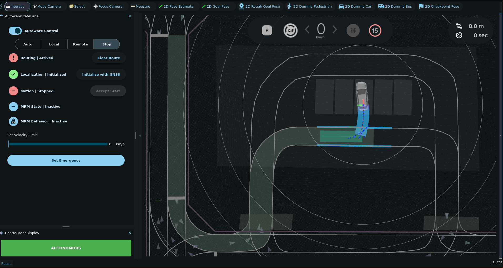Click the speed limit 15 sign
The image size is (503, 268).
pos(375,30)
